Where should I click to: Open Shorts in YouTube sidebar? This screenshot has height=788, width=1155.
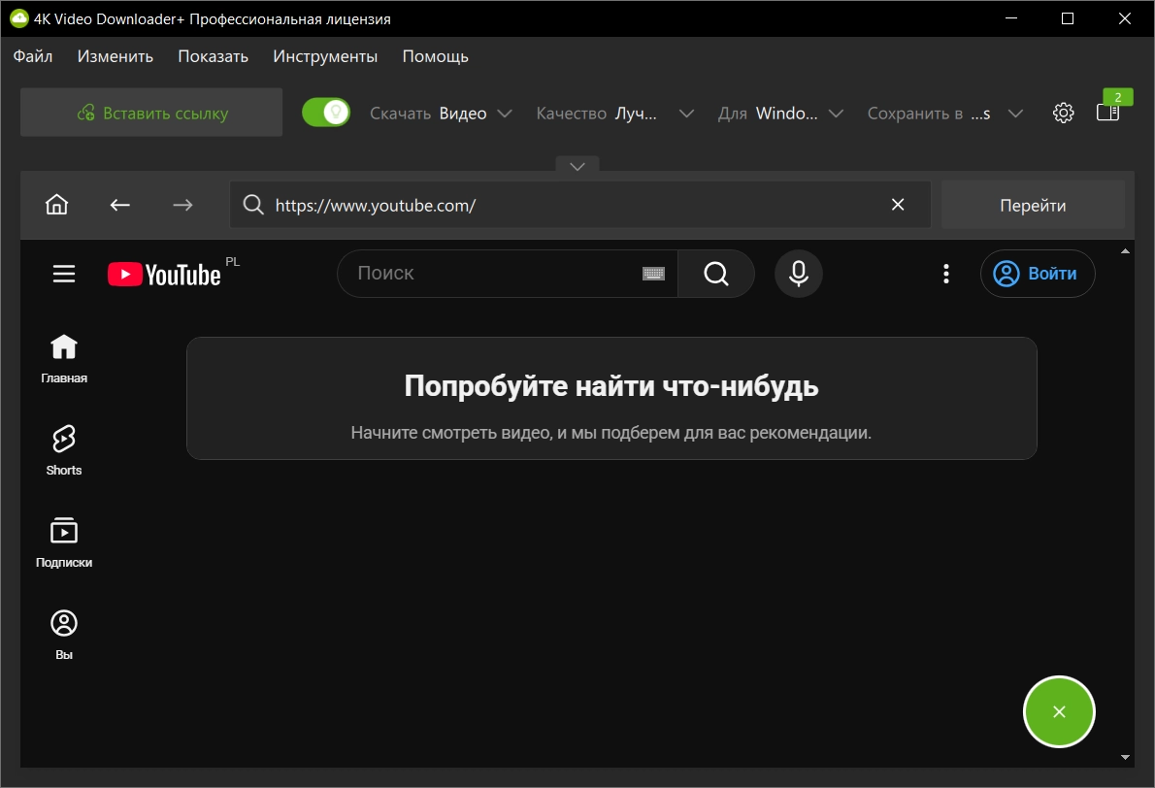[x=64, y=450]
